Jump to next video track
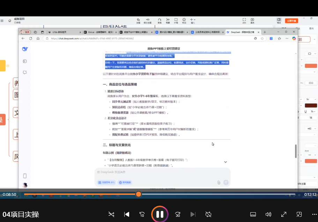 tap(193, 214)
